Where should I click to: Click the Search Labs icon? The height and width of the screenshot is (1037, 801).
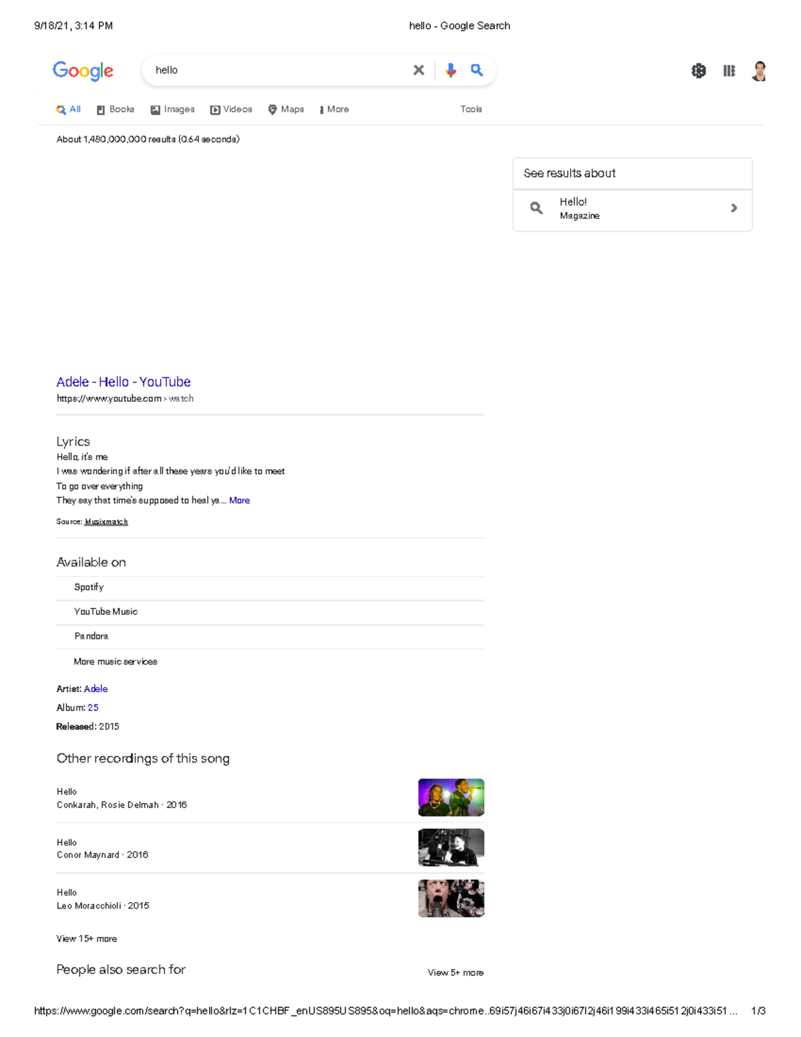(698, 71)
